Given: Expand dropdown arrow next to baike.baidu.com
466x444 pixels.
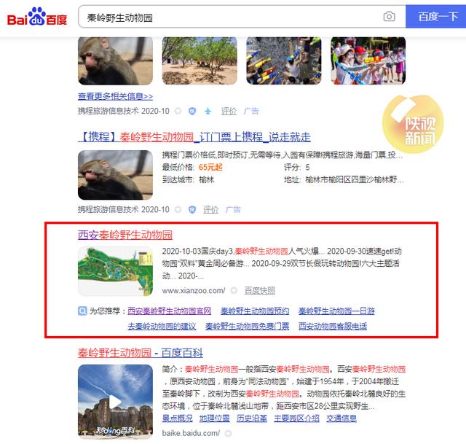Looking at the screenshot, I should [228, 433].
